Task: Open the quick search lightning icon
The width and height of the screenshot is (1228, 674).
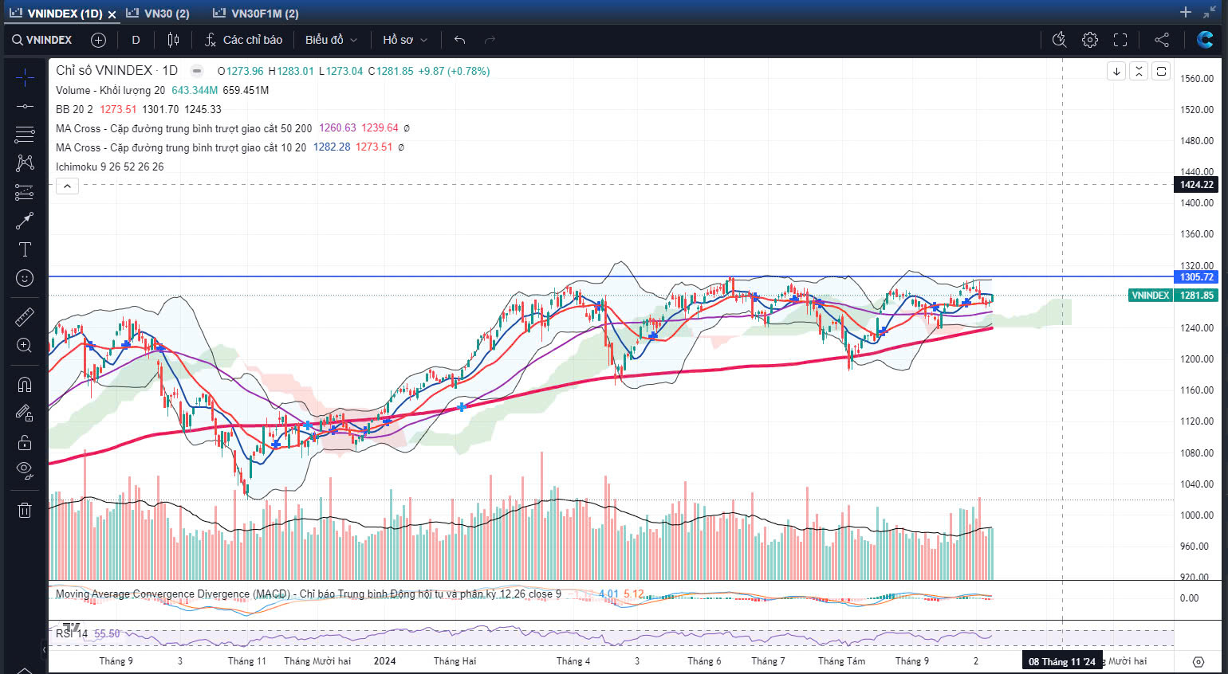Action: 1059,40
